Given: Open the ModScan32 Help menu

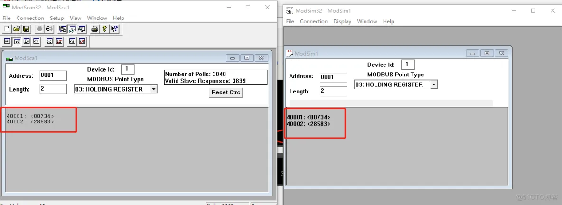Looking at the screenshot, I should pyautogui.click(x=119, y=18).
